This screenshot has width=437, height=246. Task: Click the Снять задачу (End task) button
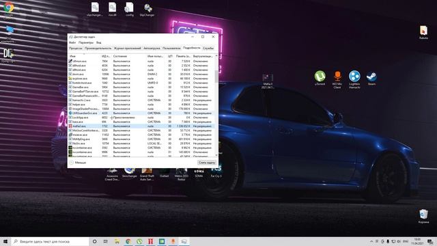click(x=206, y=163)
